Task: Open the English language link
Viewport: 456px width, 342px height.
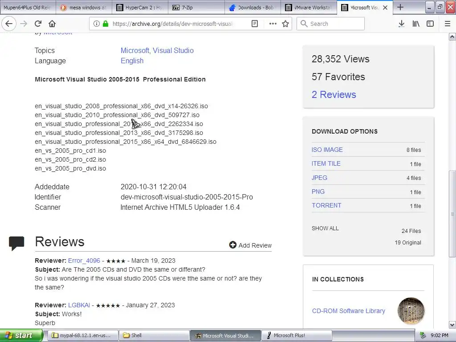Action: pyautogui.click(x=132, y=61)
